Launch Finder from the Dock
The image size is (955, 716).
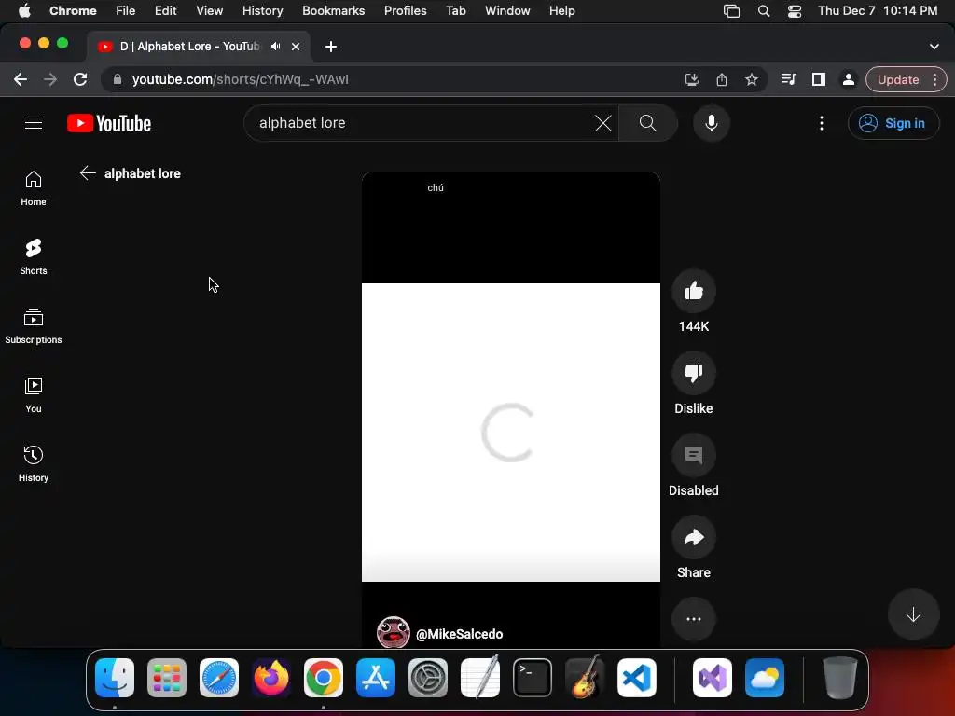pyautogui.click(x=115, y=678)
